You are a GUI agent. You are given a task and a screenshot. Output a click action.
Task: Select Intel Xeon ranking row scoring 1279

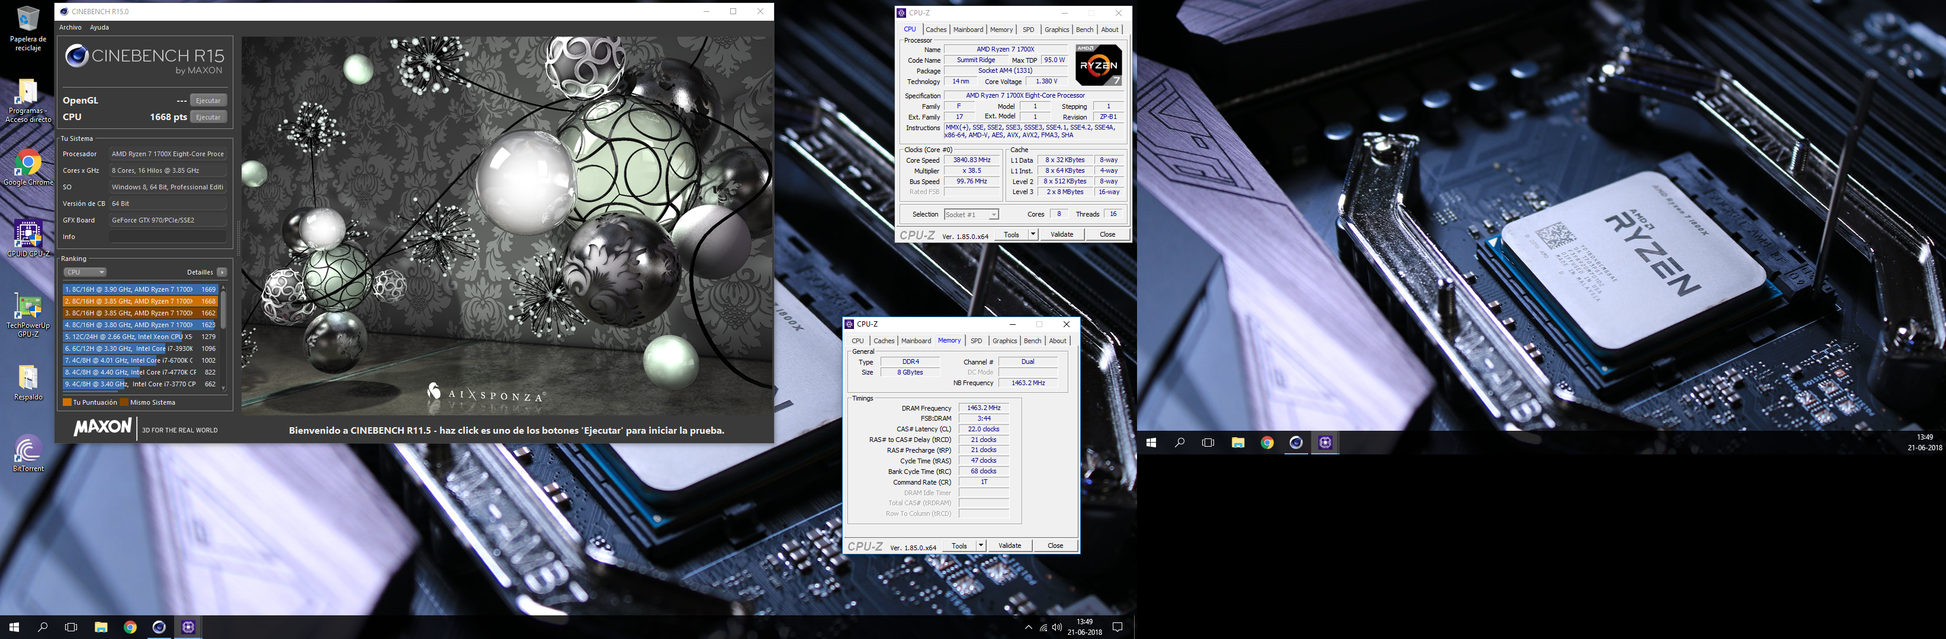(x=140, y=337)
